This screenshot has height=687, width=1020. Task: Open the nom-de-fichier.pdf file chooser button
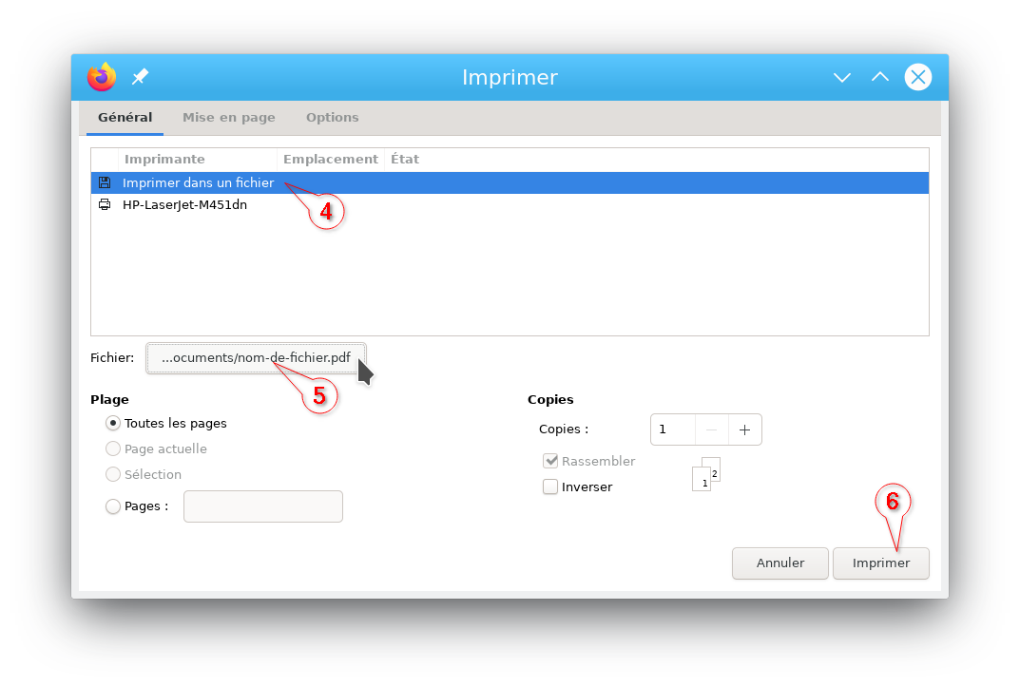coord(256,358)
